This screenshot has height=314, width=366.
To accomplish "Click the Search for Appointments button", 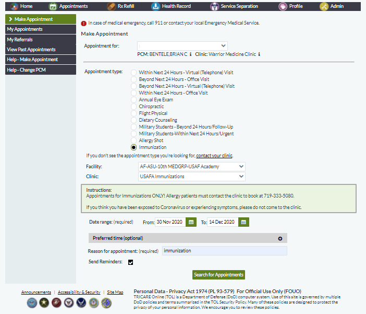I will click(218, 275).
